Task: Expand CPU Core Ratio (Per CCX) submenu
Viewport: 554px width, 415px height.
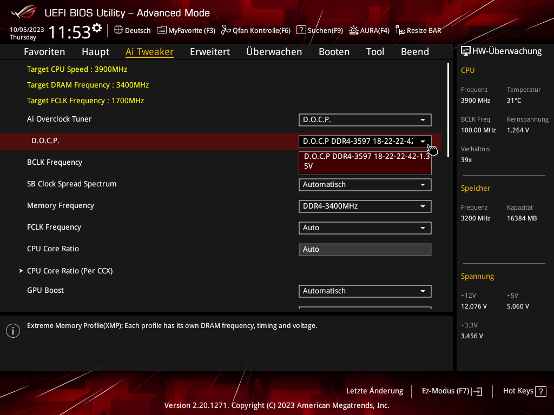Action: coord(70,271)
